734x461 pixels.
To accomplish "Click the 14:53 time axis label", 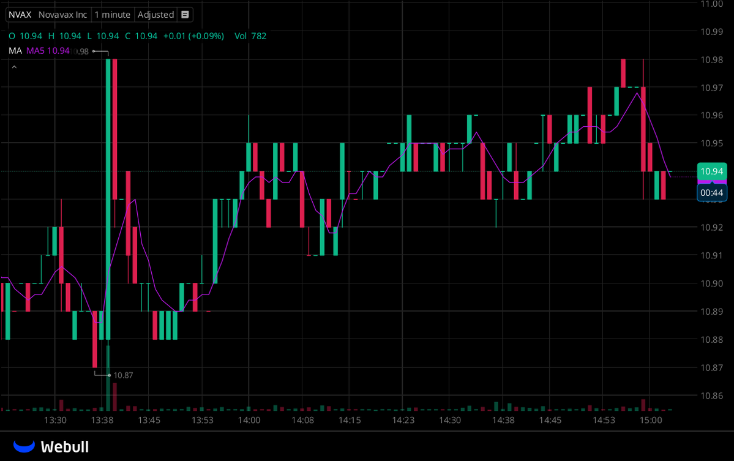I will coord(604,420).
